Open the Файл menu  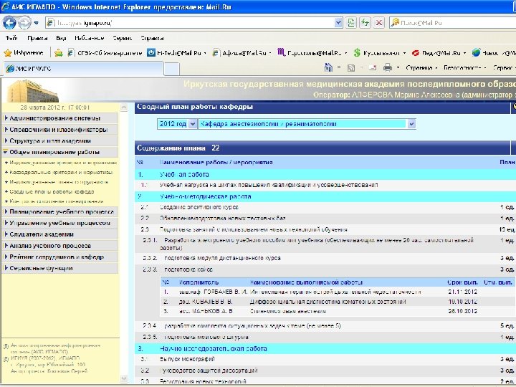point(11,37)
